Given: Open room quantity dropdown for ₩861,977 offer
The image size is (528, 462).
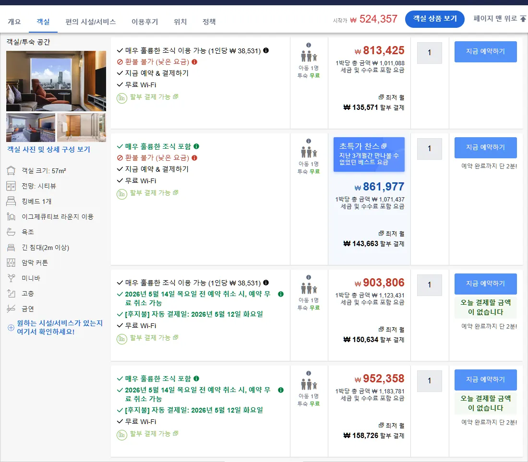Looking at the screenshot, I should tap(429, 149).
